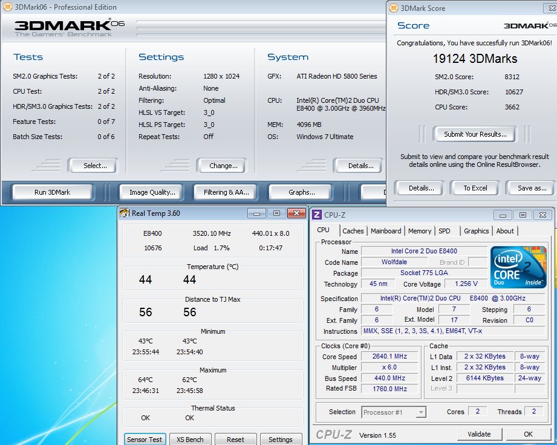
Task: Switch to the CPU tab in CPU-Z
Action: click(x=324, y=230)
